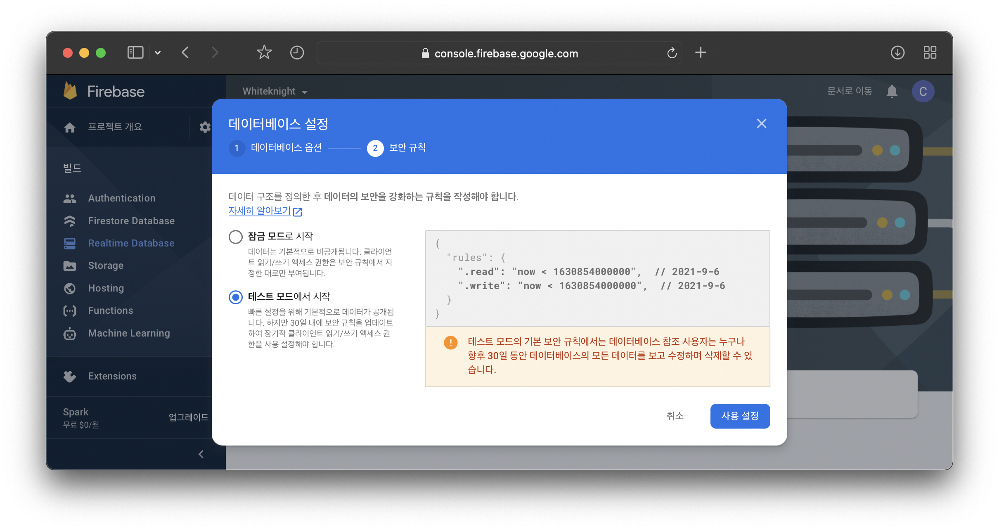This screenshot has height=531, width=999.
Task: Show Safari downloads icon
Action: pos(897,52)
